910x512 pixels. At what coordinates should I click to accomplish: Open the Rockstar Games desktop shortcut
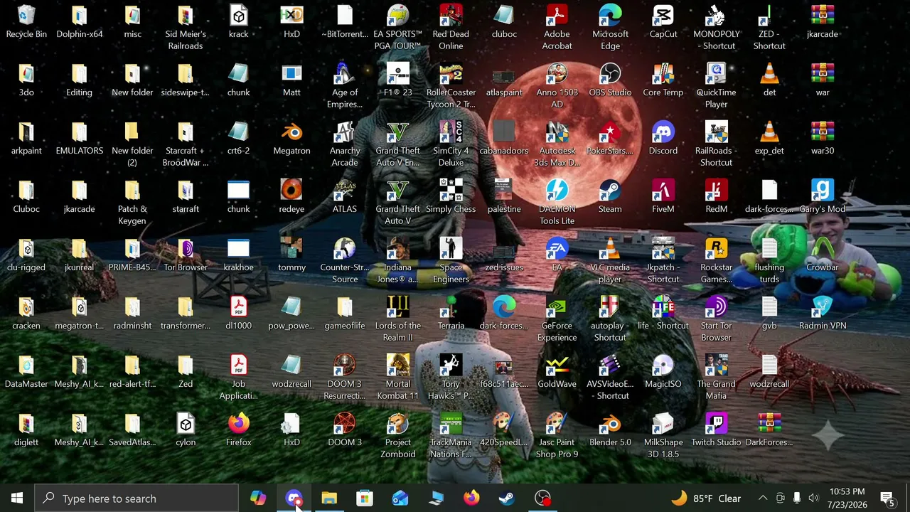(717, 261)
